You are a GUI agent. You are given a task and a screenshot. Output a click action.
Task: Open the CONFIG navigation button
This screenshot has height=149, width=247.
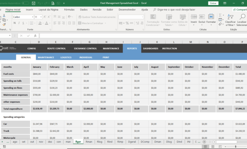pos(31,49)
